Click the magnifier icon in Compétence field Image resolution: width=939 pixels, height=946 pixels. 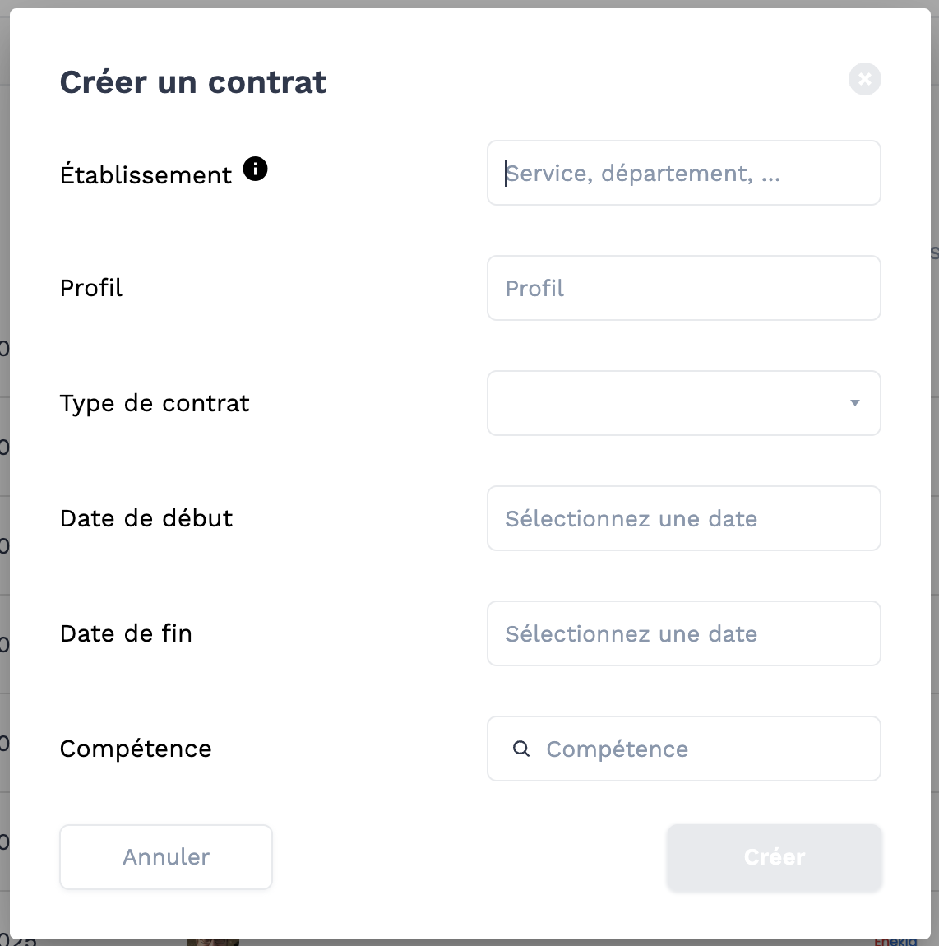tap(521, 749)
